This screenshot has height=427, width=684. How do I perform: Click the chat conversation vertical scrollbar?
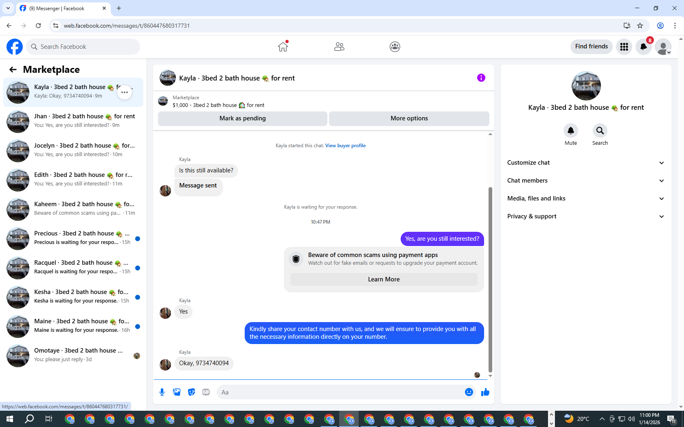[490, 280]
